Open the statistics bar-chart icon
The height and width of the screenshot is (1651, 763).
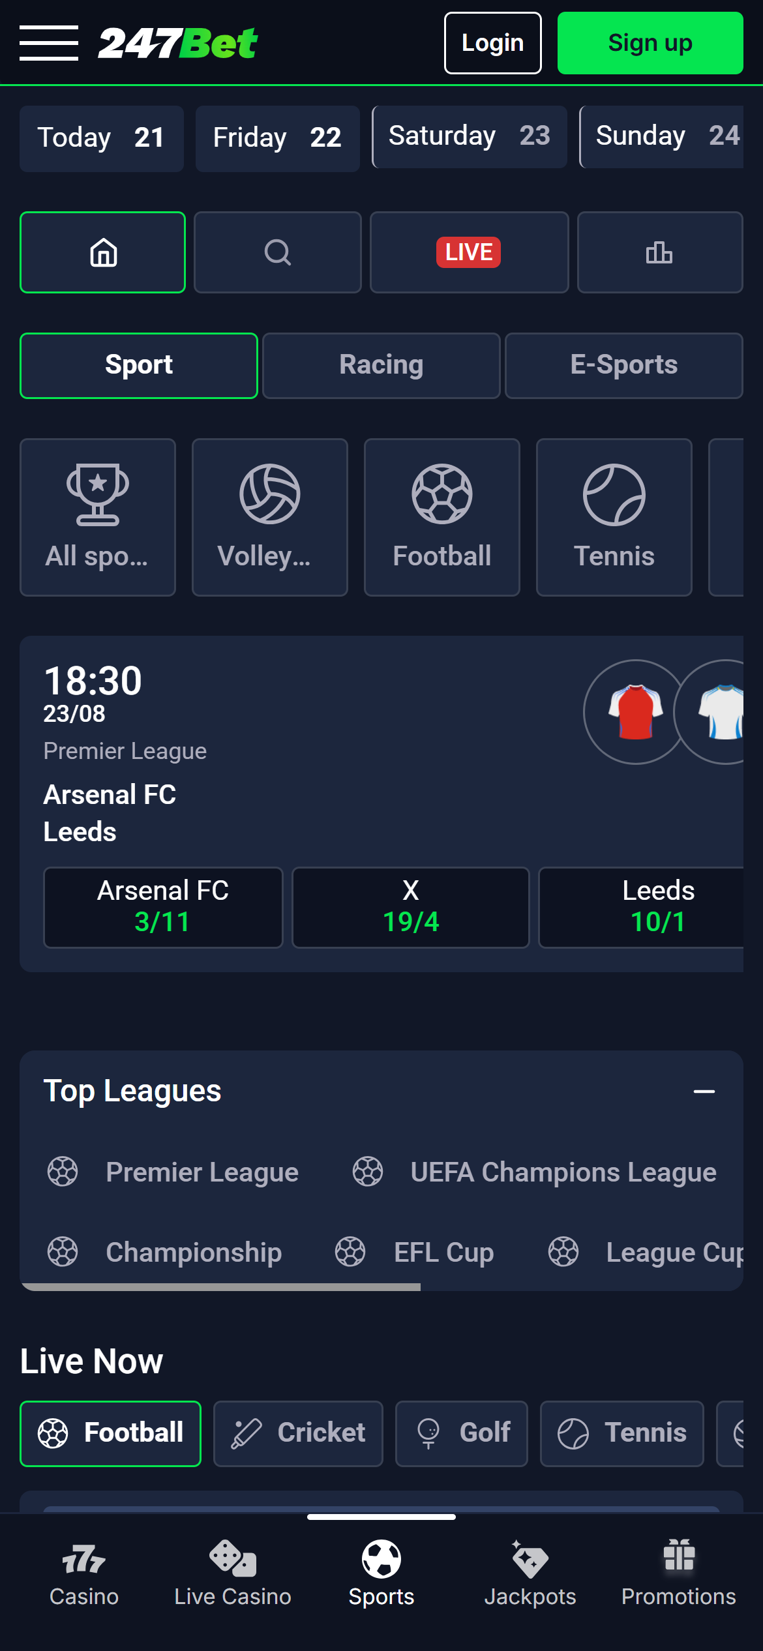(659, 252)
